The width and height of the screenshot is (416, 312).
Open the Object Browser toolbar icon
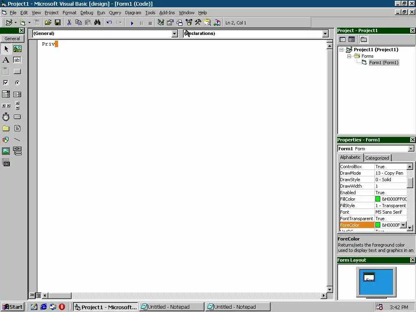tap(189, 23)
